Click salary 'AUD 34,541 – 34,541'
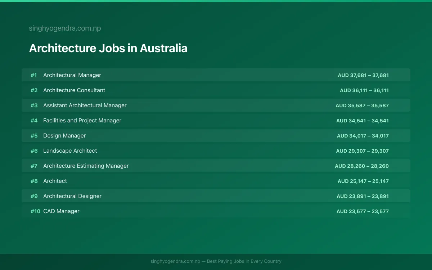The width and height of the screenshot is (432, 270). click(x=363, y=121)
